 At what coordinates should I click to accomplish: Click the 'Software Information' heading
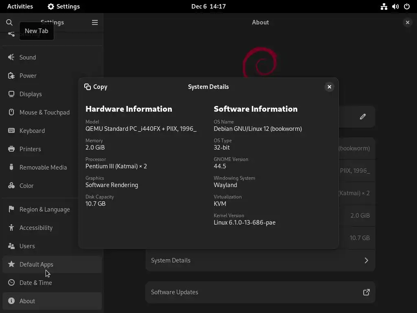[256, 109]
